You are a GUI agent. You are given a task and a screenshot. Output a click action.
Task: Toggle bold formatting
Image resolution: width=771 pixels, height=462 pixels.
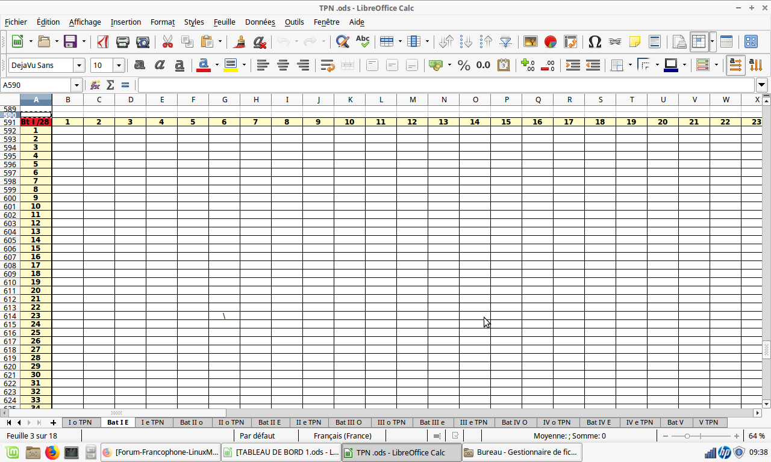[139, 65]
